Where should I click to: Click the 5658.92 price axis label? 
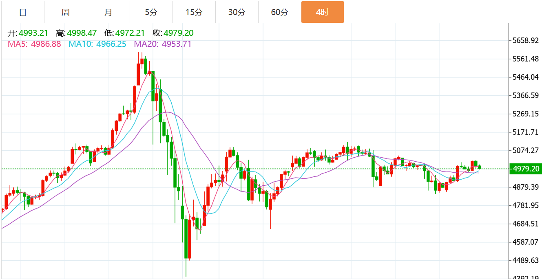click(x=526, y=41)
